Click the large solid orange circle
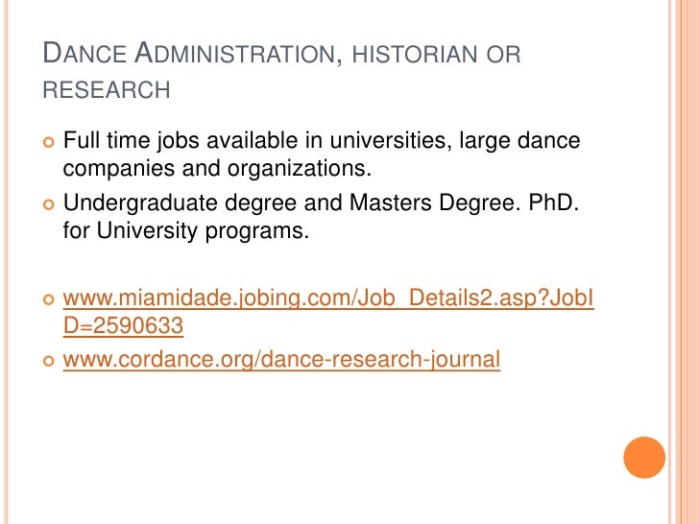The height and width of the screenshot is (524, 699). (644, 458)
